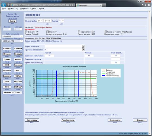Click the pipe number field 5150
The width and height of the screenshot is (152, 136).
[47, 21]
